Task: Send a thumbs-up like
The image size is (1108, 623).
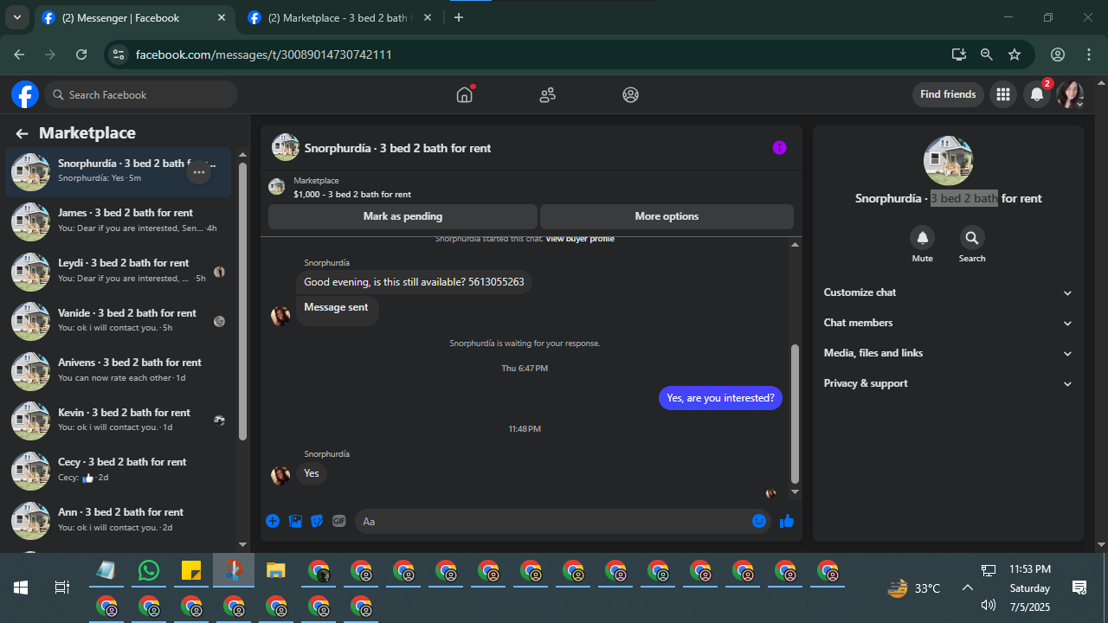Action: [x=787, y=521]
